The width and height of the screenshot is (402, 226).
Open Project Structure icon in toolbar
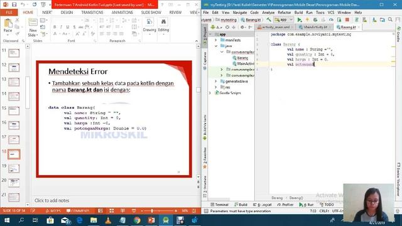coord(383,19)
